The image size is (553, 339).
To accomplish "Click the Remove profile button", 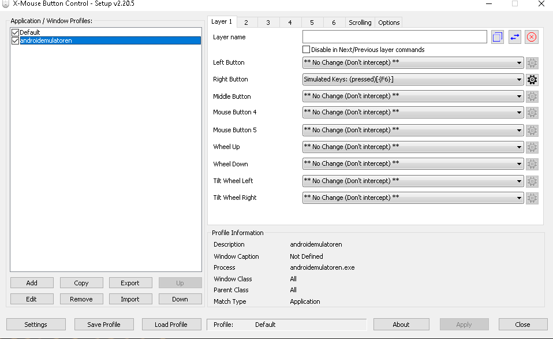I will [81, 299].
